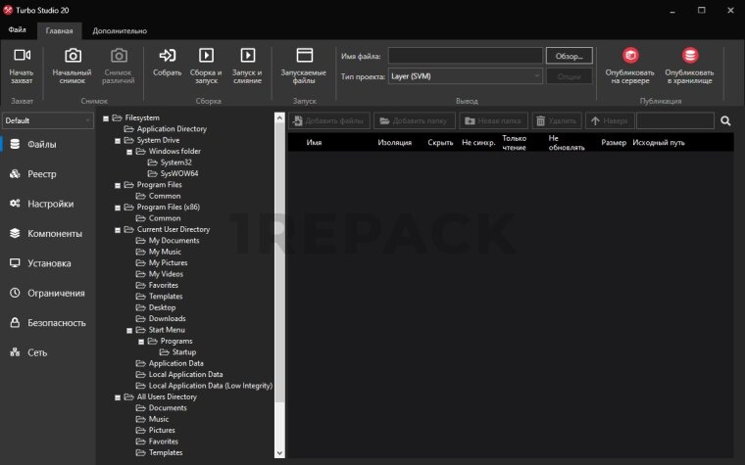Click Опубликовать в хранилище icon

click(690, 56)
